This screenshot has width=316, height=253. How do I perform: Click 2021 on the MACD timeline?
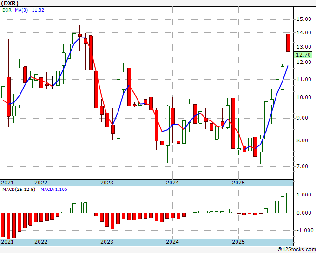[7, 242]
